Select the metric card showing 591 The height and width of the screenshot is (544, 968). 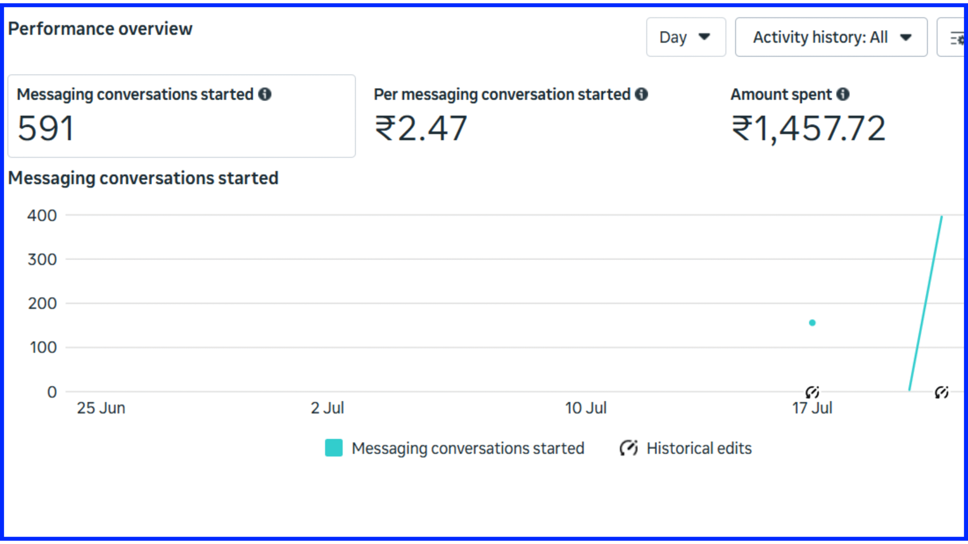click(181, 116)
